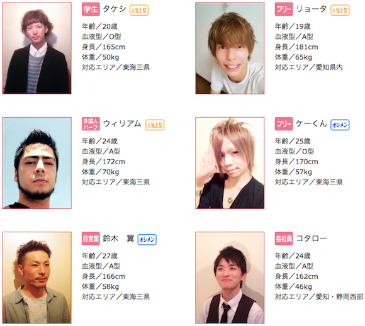Click the name ウィリアム
Image resolution: width=365 pixels, height=326 pixels.
click(x=122, y=123)
